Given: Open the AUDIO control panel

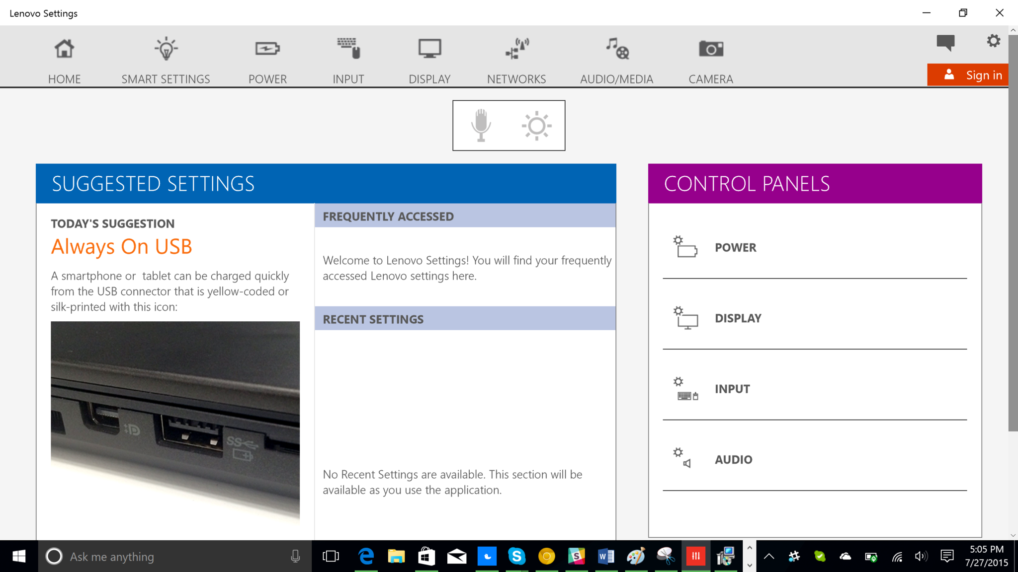Looking at the screenshot, I should tap(815, 460).
